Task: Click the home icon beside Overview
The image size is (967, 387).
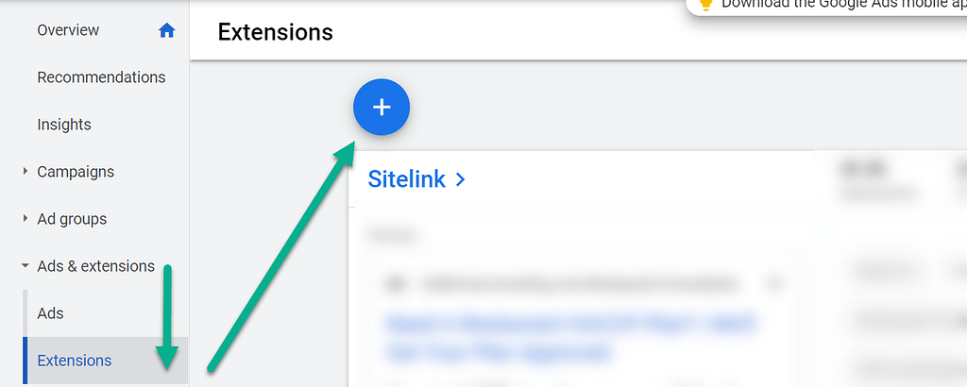Action: 167,30
